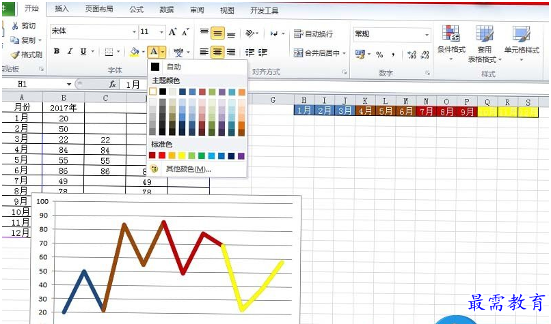551x324 pixels.
Task: Toggle middle vertical alignment
Action: [217, 33]
